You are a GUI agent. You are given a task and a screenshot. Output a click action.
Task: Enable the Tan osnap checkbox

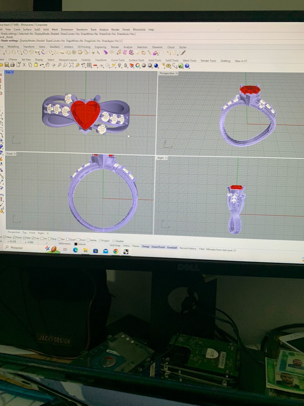coord(59,239)
